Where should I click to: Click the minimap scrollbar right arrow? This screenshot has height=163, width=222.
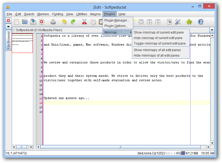tap(31, 147)
